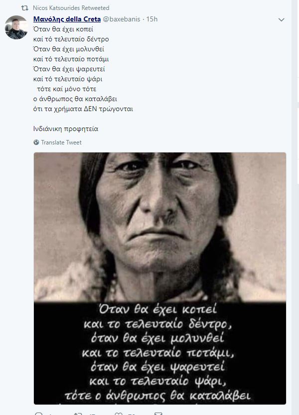Click the like count number
The image size is (299, 415).
point(132,414)
